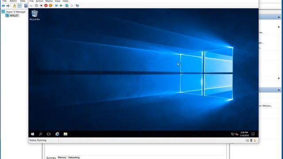Click the Status: Running text
283x159 pixels.
(38, 140)
